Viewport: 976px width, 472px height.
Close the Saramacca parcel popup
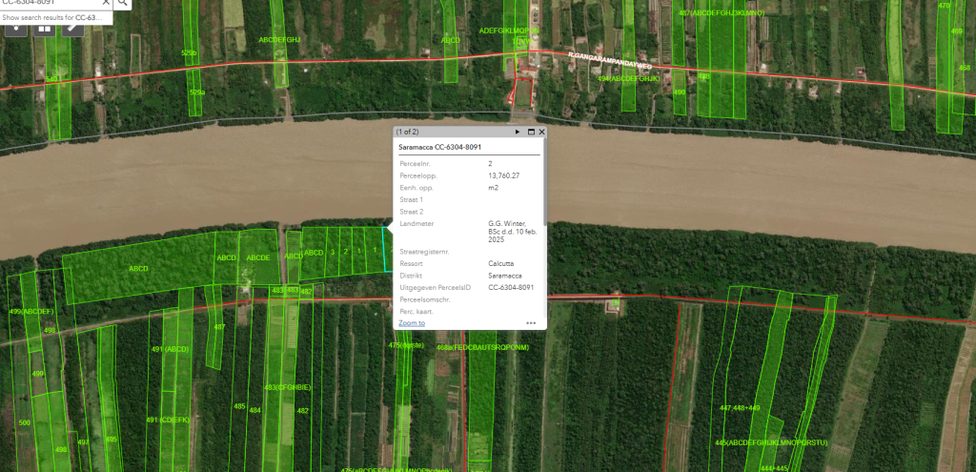point(541,132)
